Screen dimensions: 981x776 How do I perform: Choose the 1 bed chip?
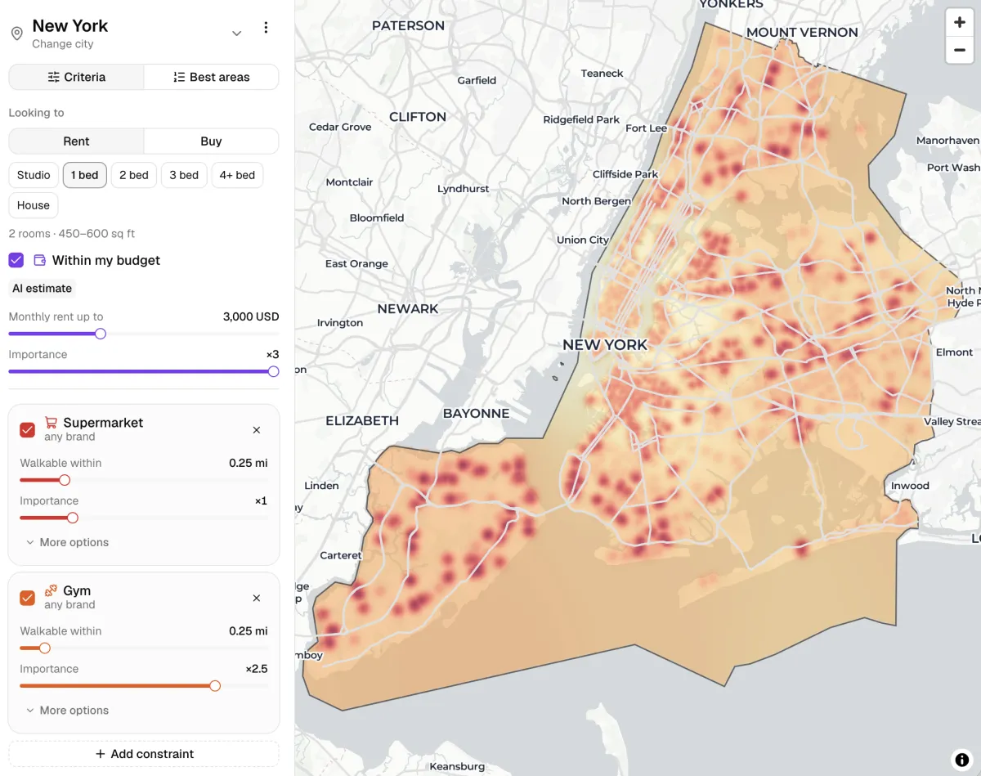(85, 175)
